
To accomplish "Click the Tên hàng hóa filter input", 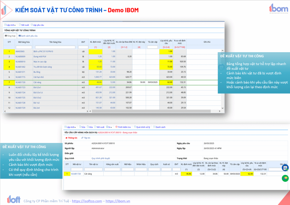I will [55, 47].
